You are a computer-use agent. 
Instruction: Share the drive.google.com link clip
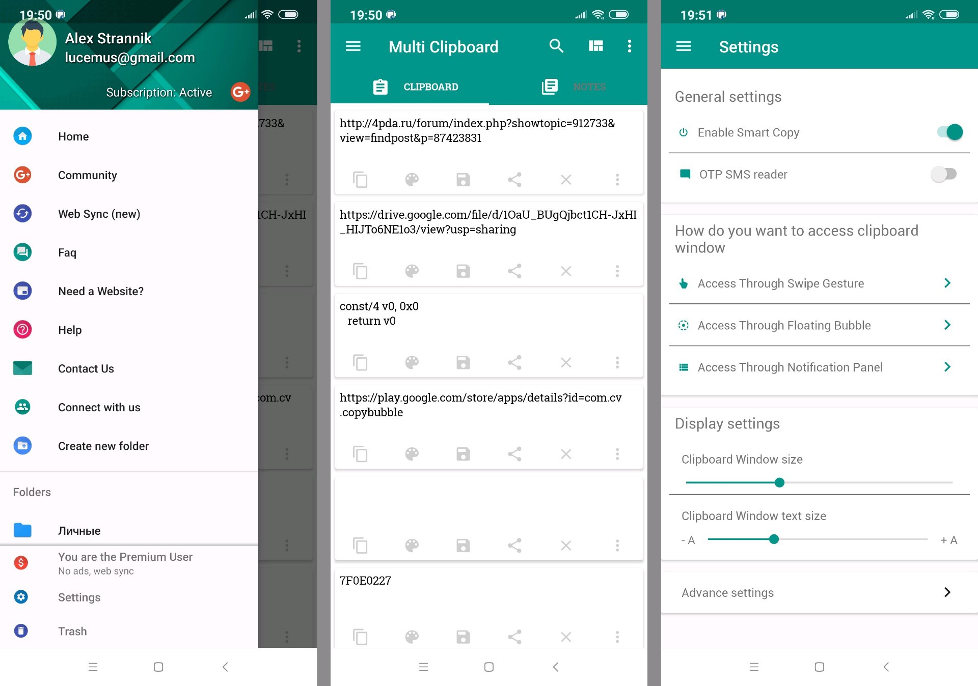click(514, 271)
